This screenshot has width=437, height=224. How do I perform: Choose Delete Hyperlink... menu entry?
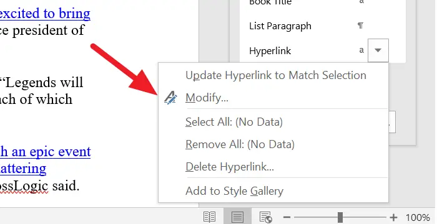pyautogui.click(x=230, y=167)
